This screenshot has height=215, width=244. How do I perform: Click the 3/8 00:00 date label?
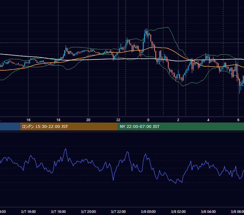pyautogui.click(x=148, y=211)
